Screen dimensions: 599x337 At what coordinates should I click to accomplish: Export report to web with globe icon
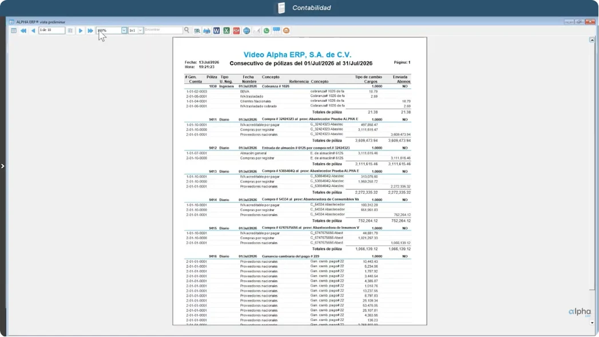tap(247, 30)
